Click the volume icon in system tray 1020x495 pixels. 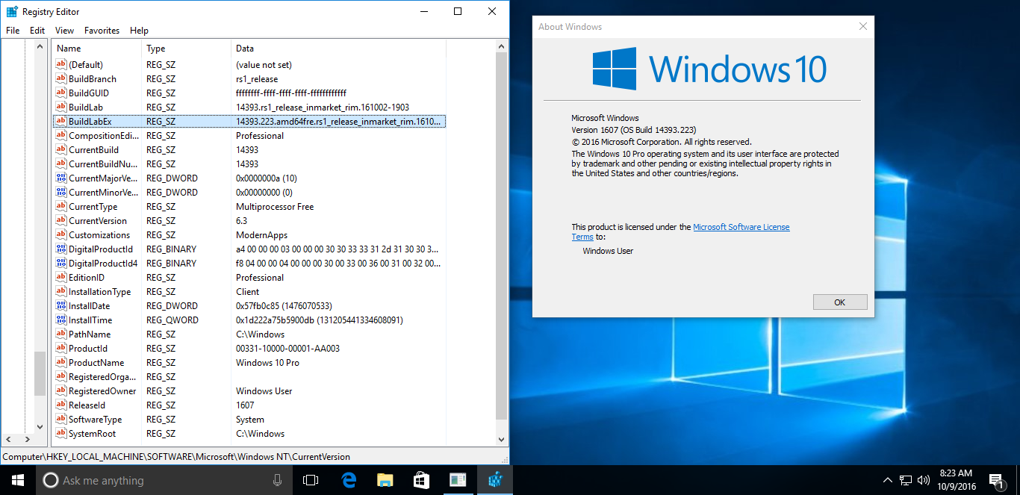click(922, 480)
